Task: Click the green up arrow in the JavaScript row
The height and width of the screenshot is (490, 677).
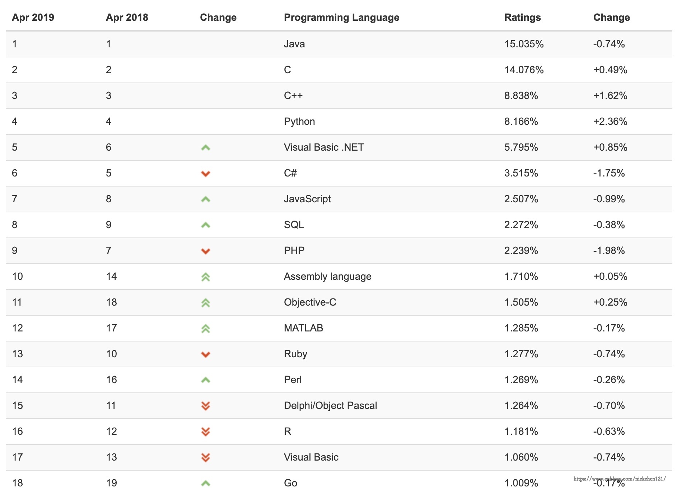Action: click(x=206, y=199)
